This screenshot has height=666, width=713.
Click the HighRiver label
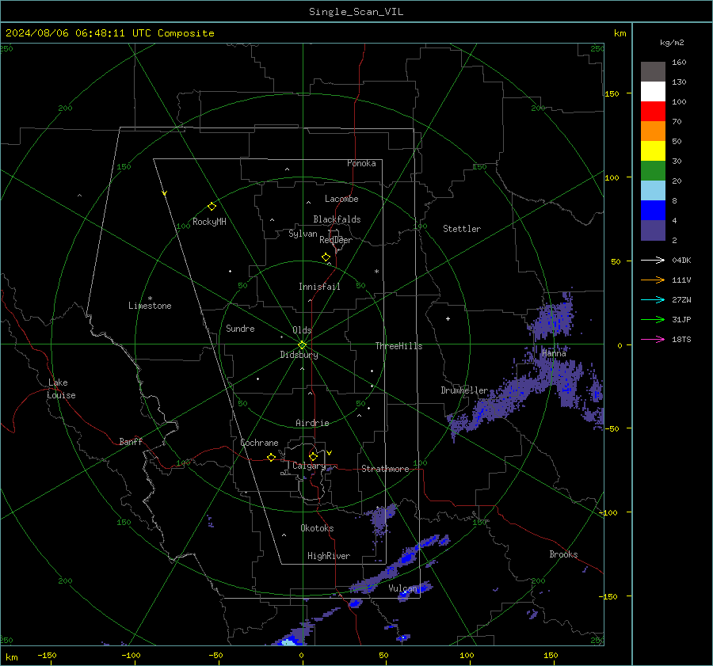click(329, 556)
